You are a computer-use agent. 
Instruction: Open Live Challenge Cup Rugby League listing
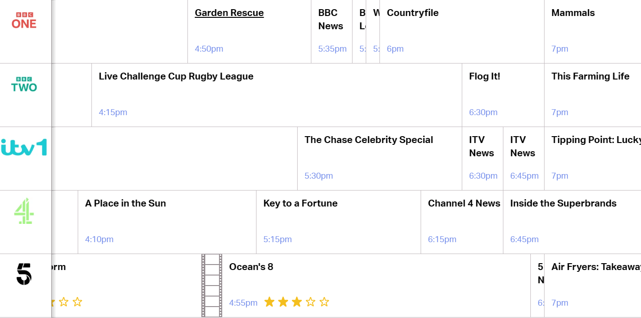tap(176, 76)
